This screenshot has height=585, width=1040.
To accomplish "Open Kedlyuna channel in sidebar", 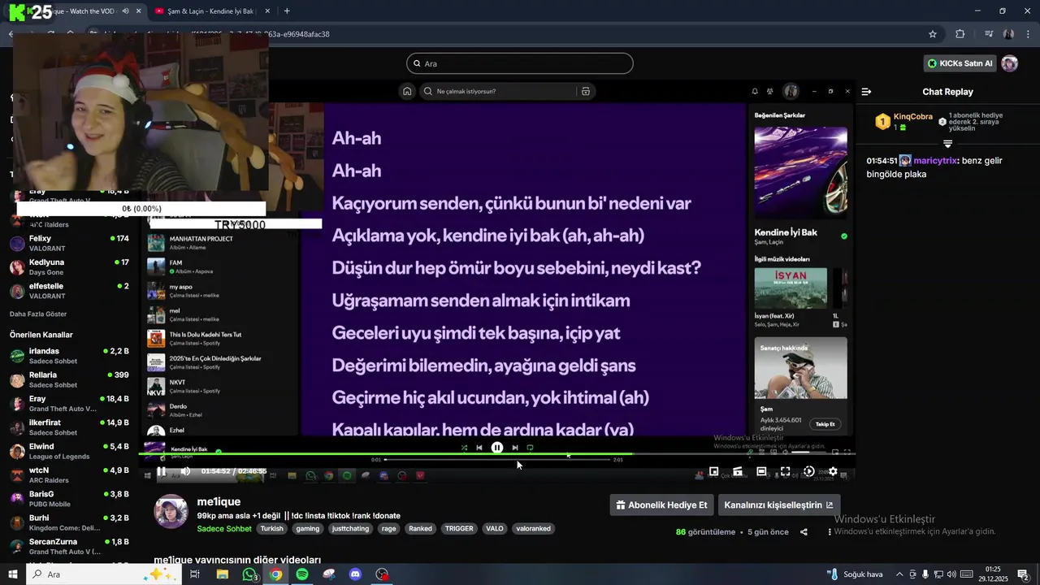I will point(69,267).
